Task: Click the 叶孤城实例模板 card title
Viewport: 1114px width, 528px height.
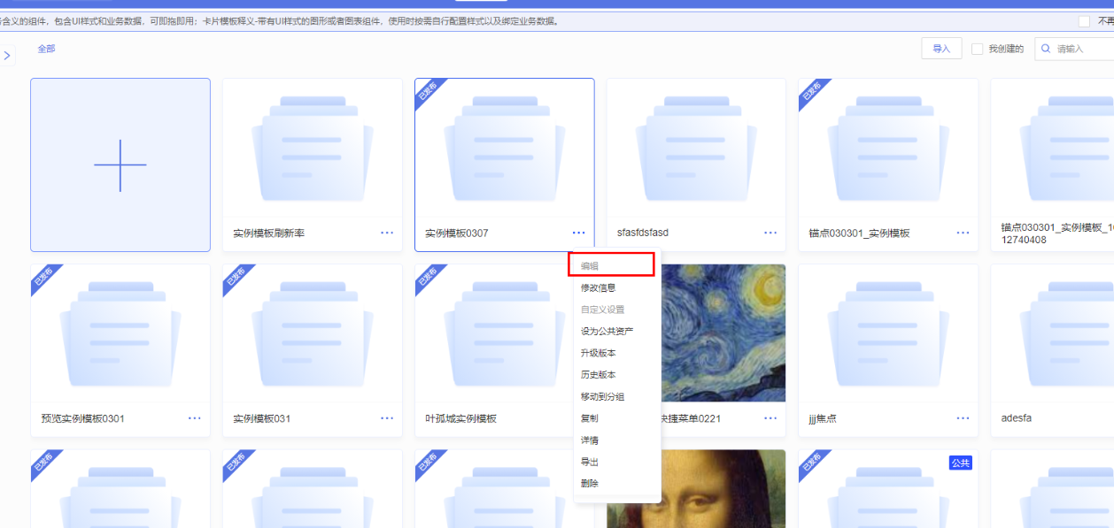Action: pyautogui.click(x=461, y=418)
